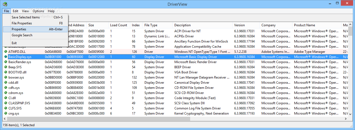This screenshot has height=130, width=355.
Task: Click version cell '5.1.2.238'
Action: tap(240, 52)
